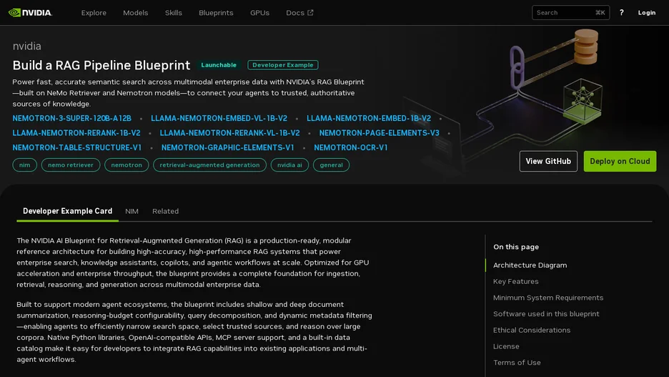This screenshot has height=377, width=669.
Task: Click the Deploy on Cloud button
Action: [620, 162]
